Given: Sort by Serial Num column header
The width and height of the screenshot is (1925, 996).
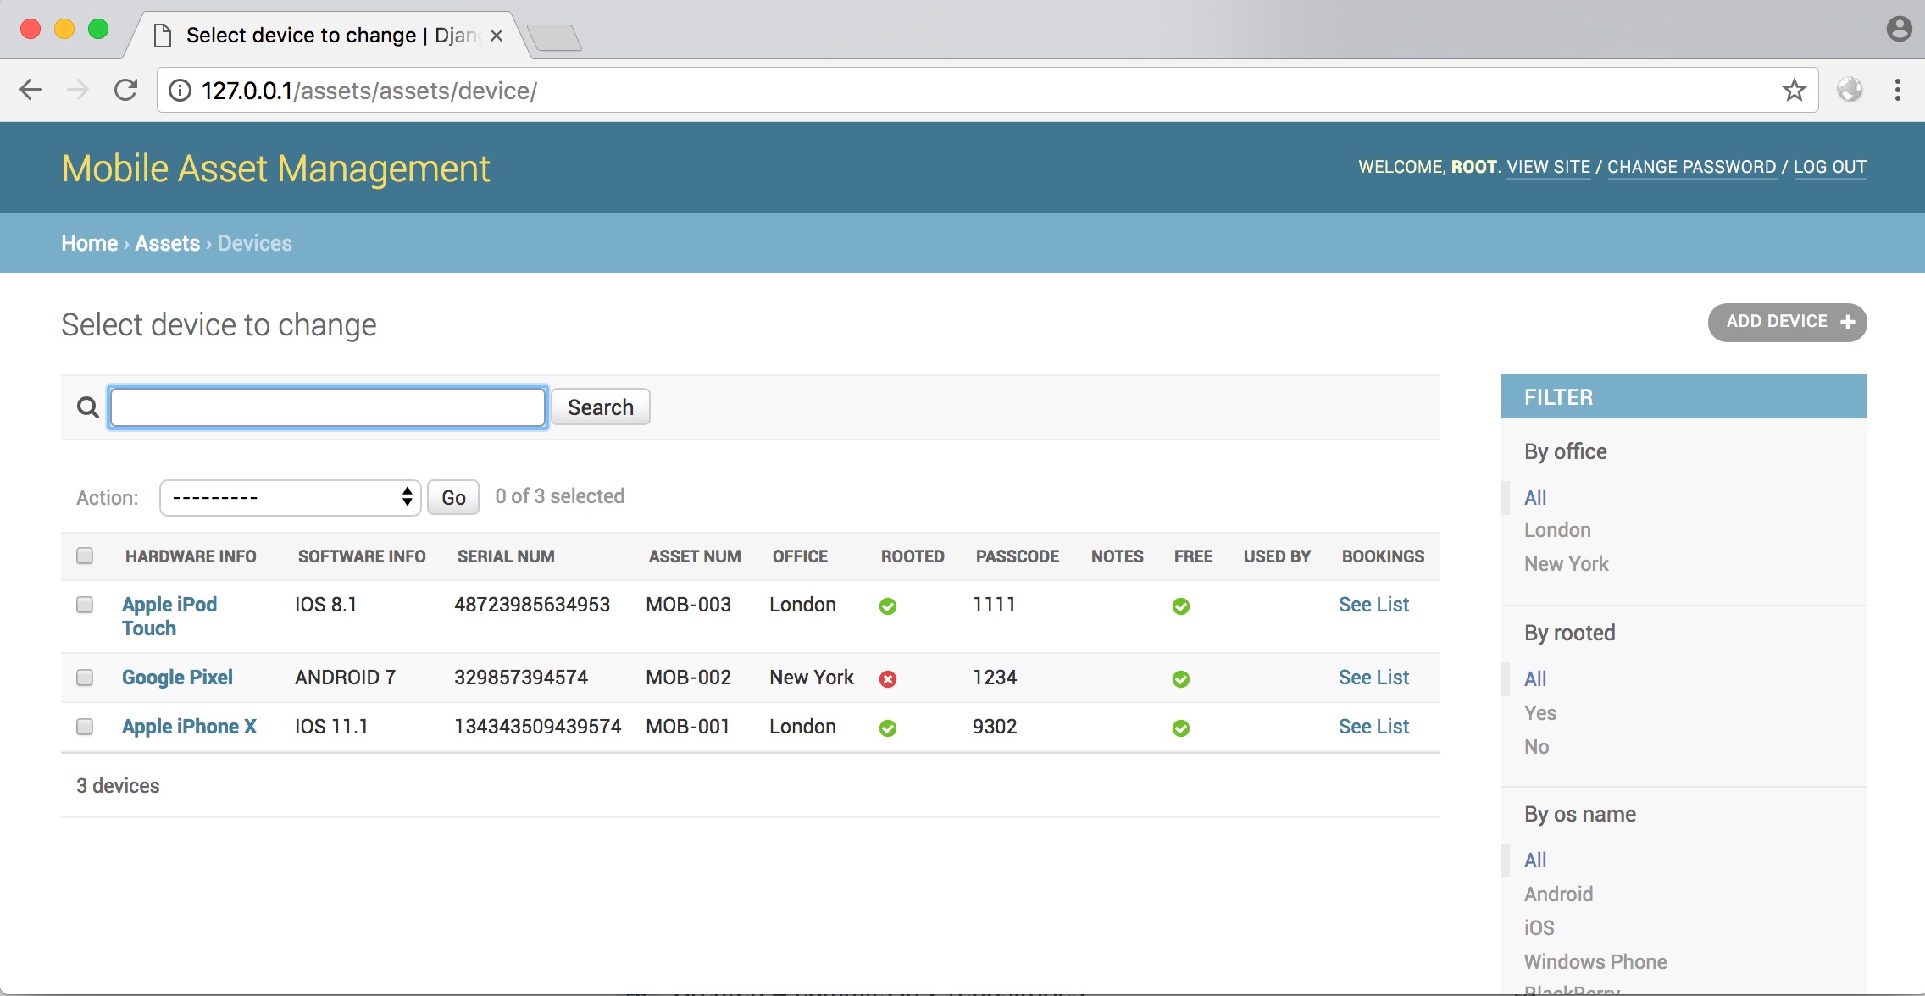Looking at the screenshot, I should click(x=506, y=556).
